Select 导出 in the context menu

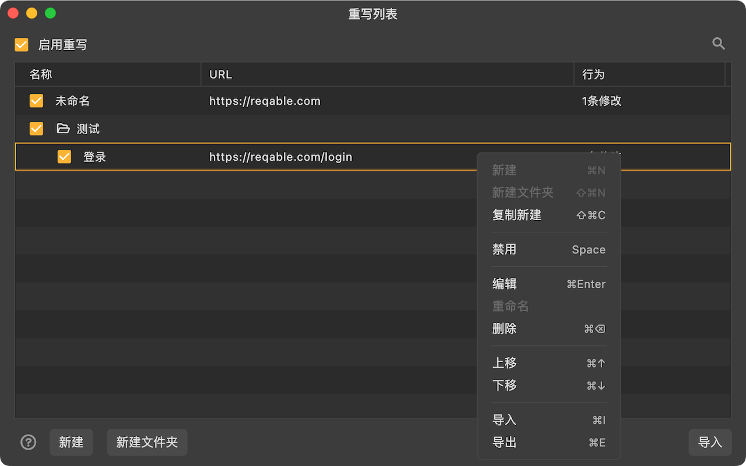click(549, 443)
